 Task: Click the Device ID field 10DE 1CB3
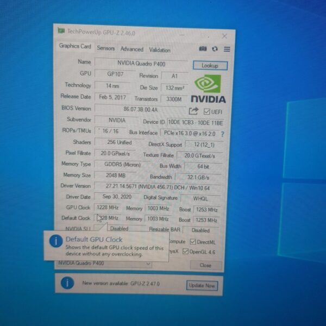(x=196, y=123)
